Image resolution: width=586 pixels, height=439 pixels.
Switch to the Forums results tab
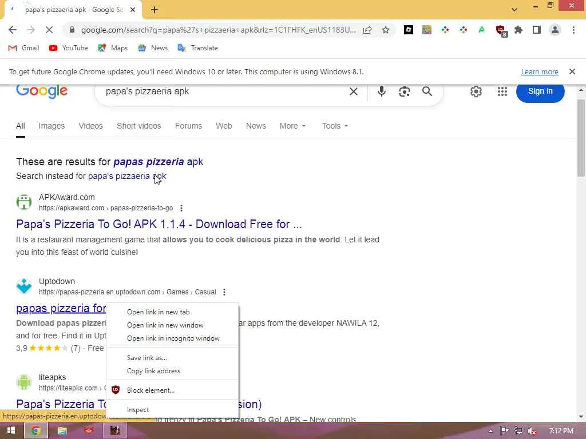point(188,126)
